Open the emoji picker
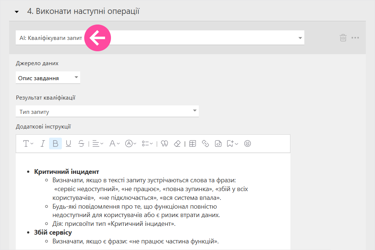This screenshot has width=375, height=250. 248,143
